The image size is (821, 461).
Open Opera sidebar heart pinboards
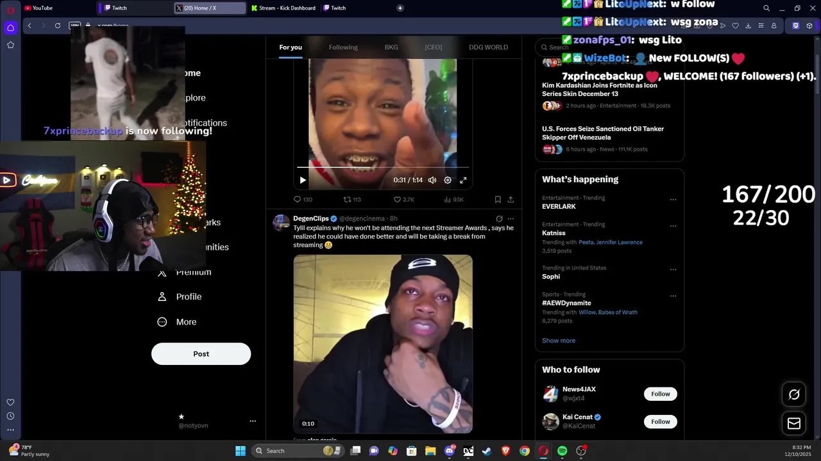coord(10,402)
